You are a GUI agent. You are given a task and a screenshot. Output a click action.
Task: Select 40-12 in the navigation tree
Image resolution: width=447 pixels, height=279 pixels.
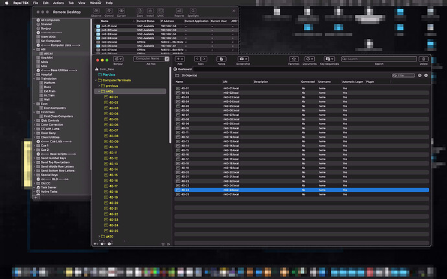tap(113, 159)
